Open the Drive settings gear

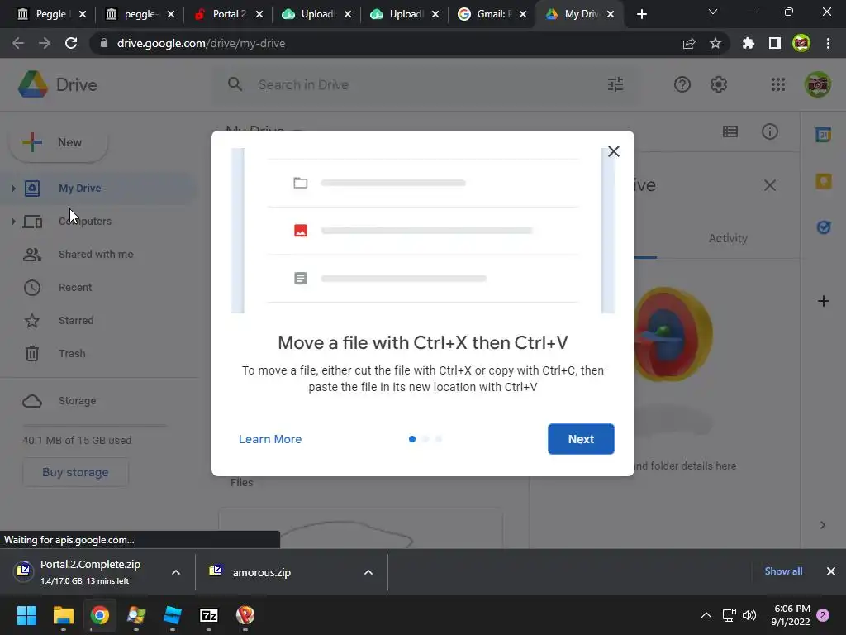(x=718, y=84)
